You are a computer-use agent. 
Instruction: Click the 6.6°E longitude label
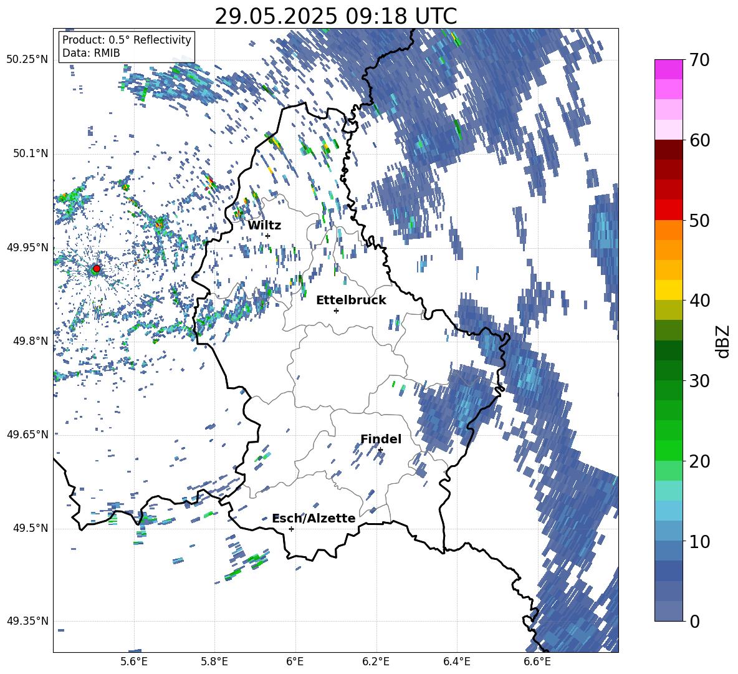[537, 662]
